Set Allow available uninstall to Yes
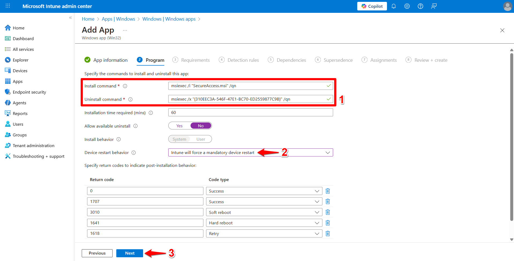 click(x=180, y=126)
